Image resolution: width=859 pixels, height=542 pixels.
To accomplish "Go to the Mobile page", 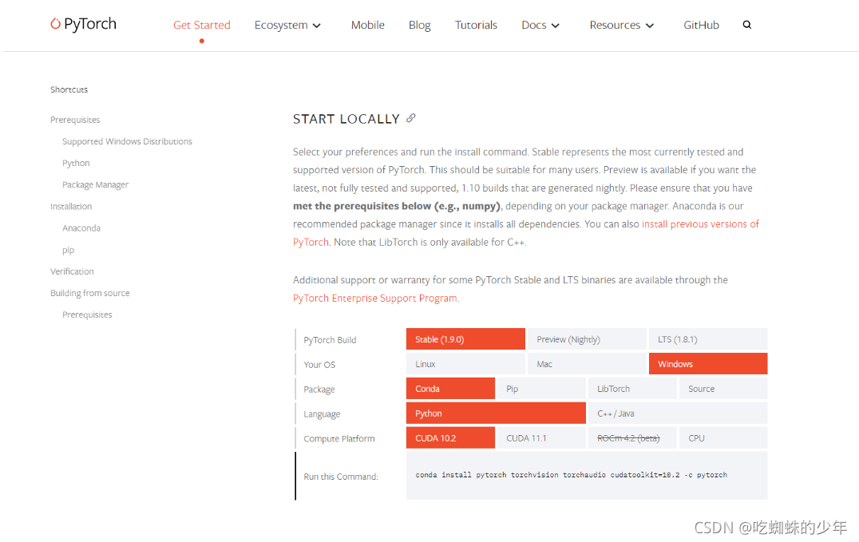I will pyautogui.click(x=367, y=26).
